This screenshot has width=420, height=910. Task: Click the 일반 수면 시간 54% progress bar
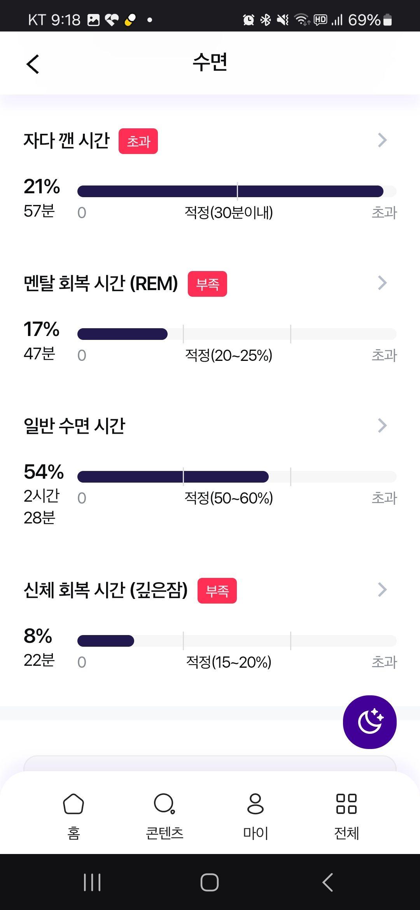(237, 477)
